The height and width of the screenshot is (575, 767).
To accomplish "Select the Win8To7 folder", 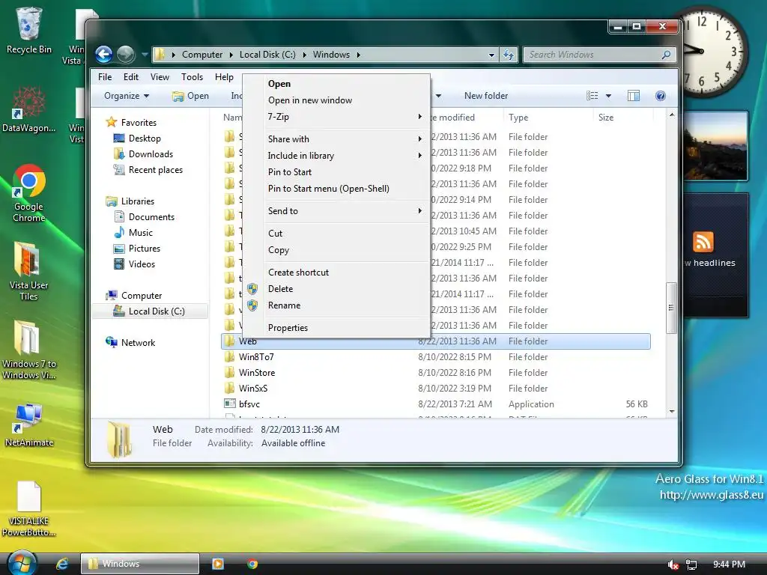I will (436, 357).
